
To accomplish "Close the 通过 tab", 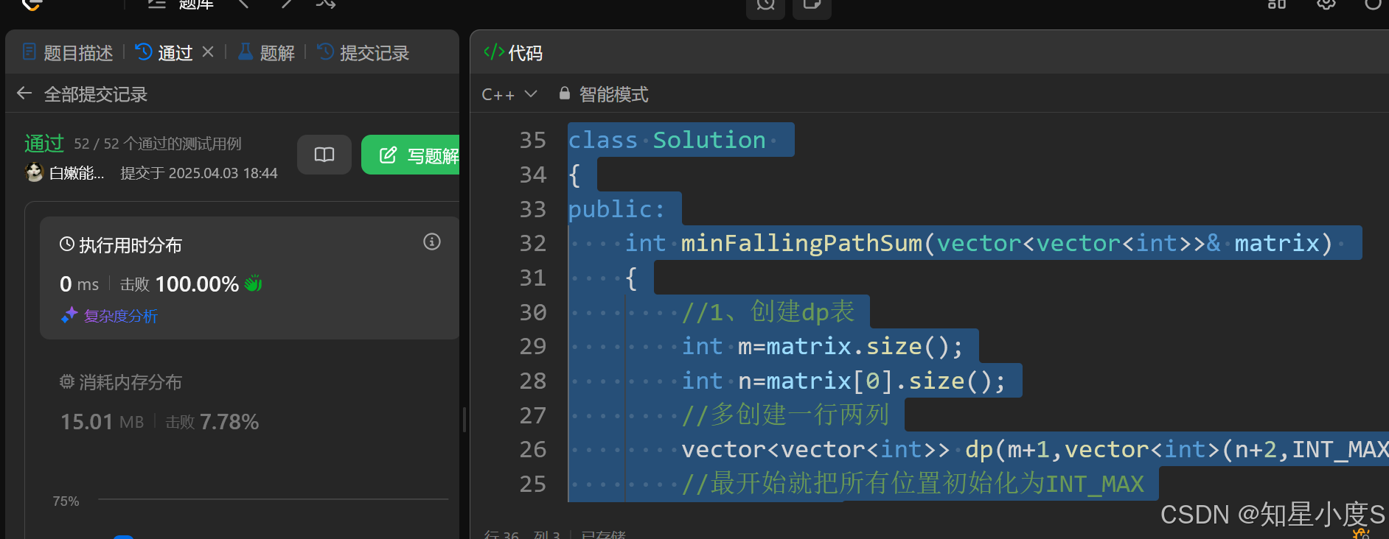I will click(208, 52).
